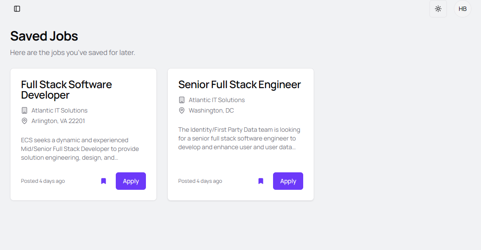The image size is (481, 250).
Task: Open the Full Stack Software Developer title
Action: click(66, 89)
